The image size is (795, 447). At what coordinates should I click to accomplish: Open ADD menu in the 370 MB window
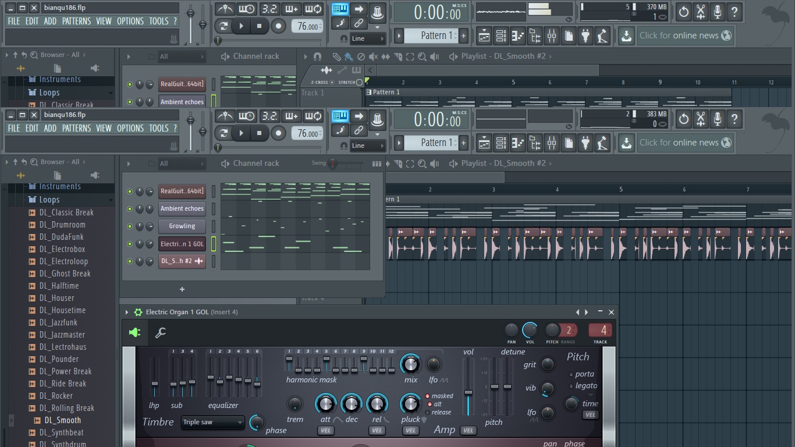(50, 21)
